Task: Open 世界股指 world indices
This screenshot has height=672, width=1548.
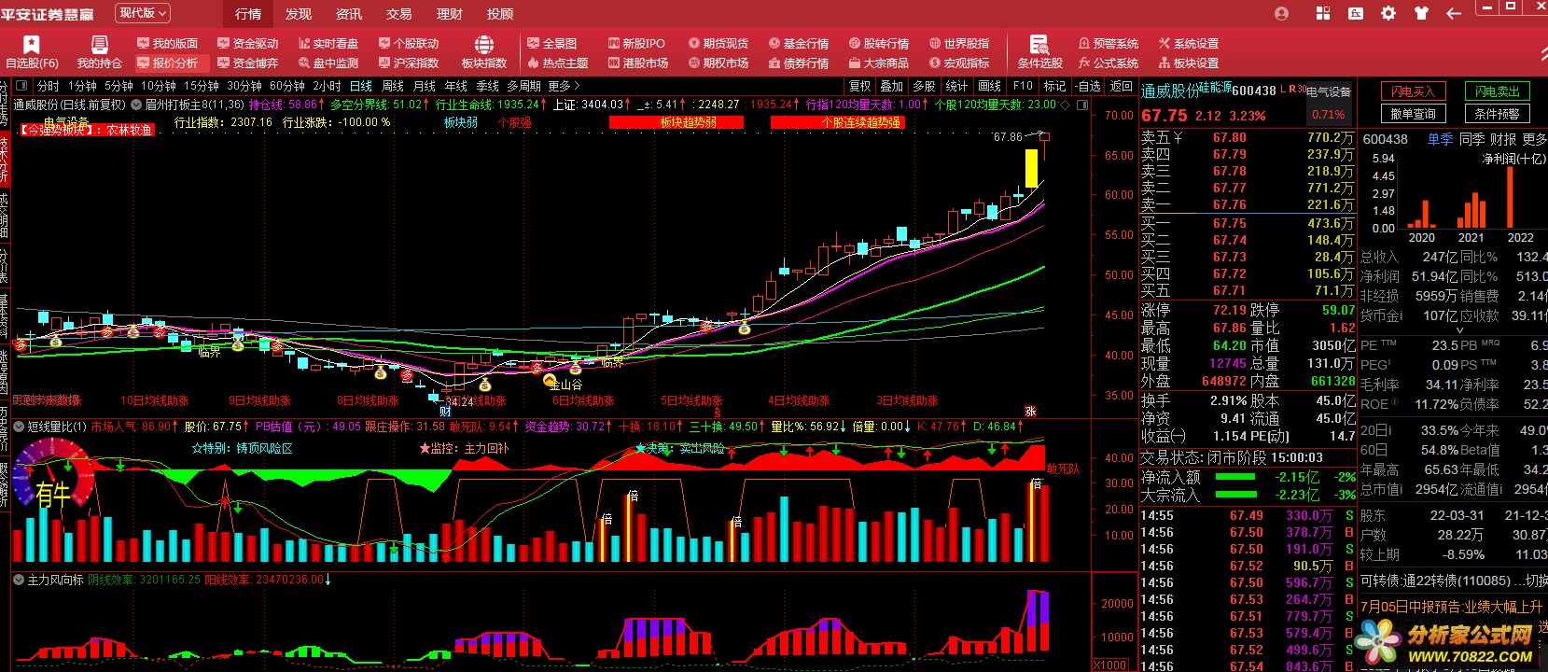Action: [959, 43]
